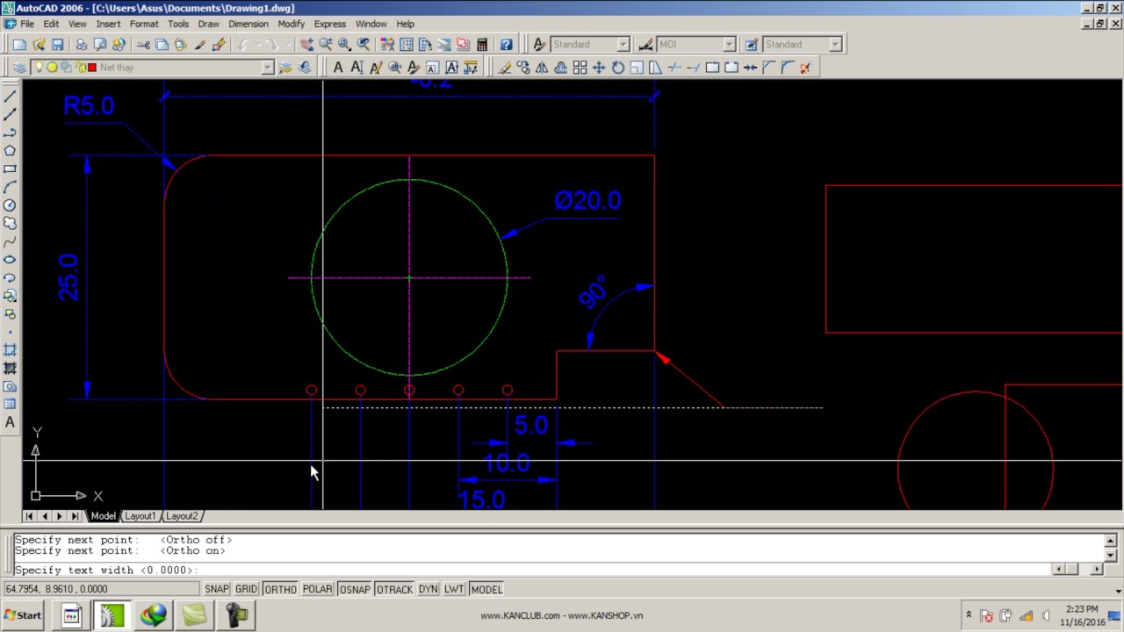
Task: Click the Help question mark icon
Action: 506,45
